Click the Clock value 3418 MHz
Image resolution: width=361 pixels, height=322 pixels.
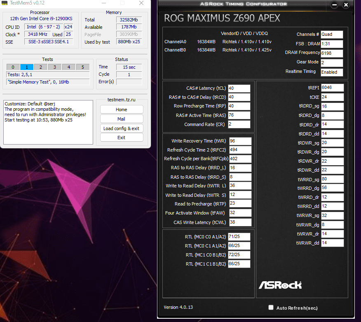click(x=38, y=34)
